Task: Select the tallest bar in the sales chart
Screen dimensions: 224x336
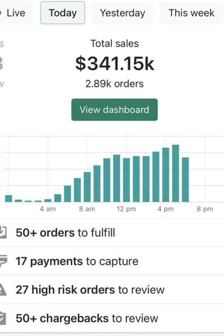Action: point(176,173)
